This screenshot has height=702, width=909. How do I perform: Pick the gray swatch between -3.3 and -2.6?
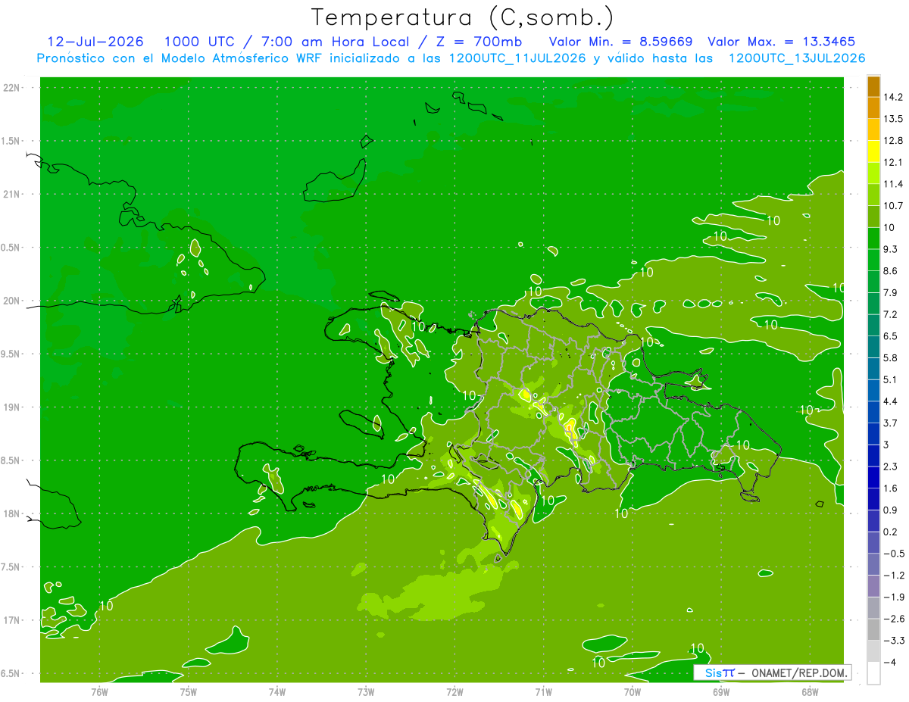point(873,629)
